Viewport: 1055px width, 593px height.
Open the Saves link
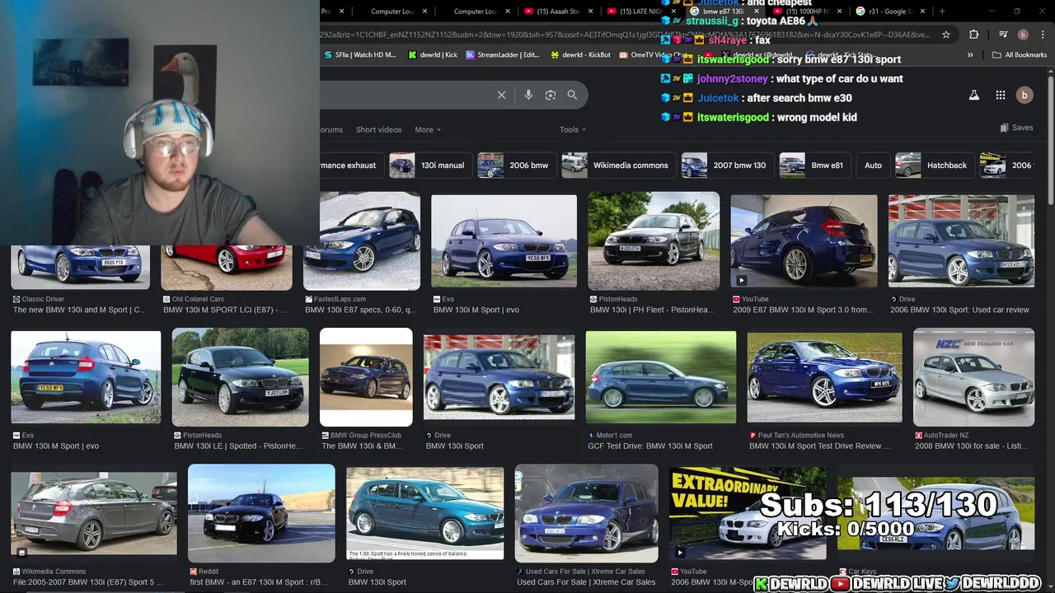pyautogui.click(x=1016, y=128)
